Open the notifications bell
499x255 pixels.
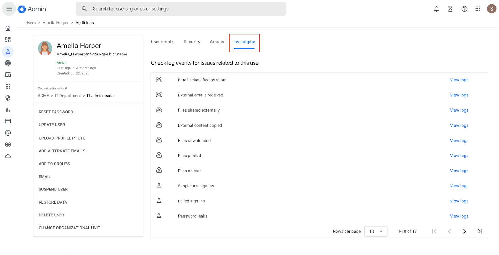point(436,9)
